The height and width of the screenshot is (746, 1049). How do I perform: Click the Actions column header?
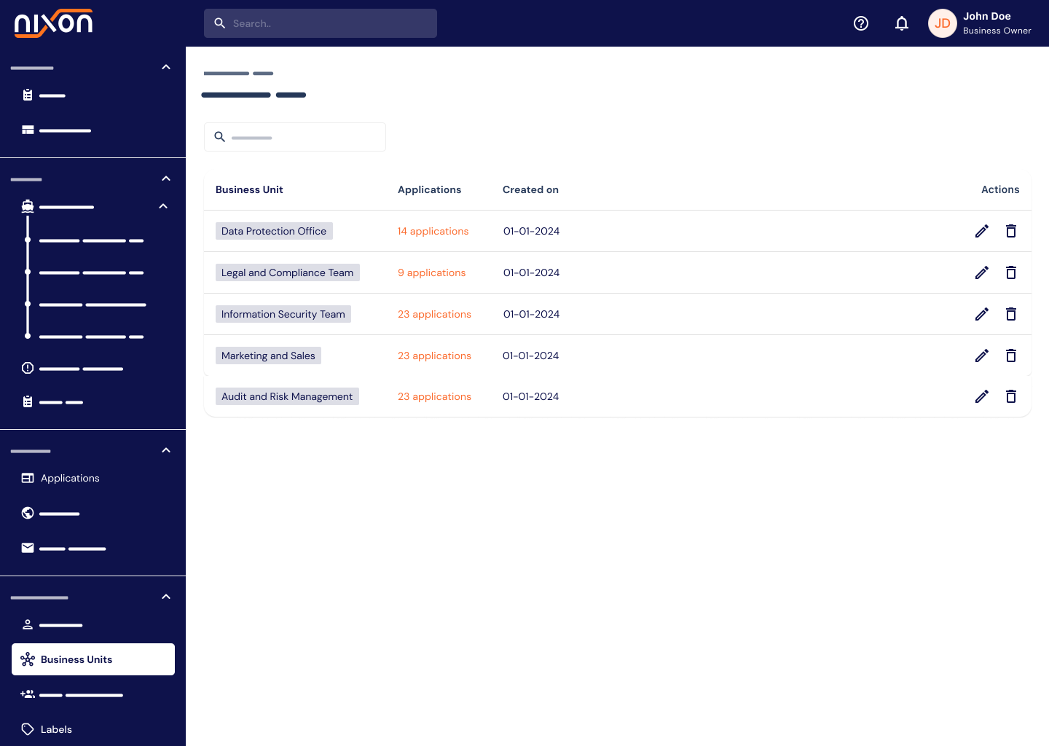click(1000, 189)
